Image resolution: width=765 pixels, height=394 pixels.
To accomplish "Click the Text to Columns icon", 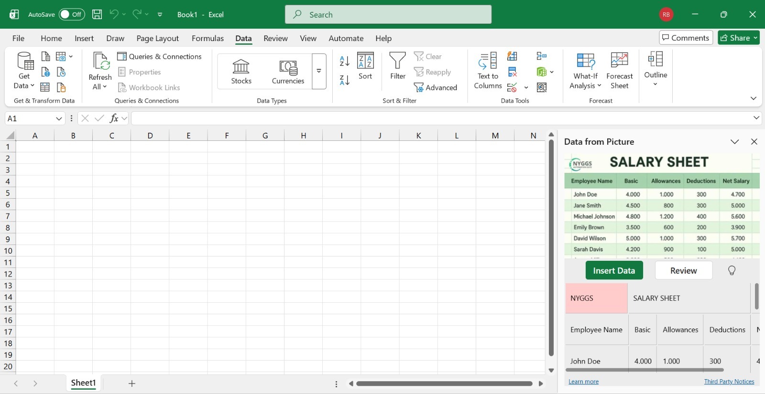I will tap(488, 61).
